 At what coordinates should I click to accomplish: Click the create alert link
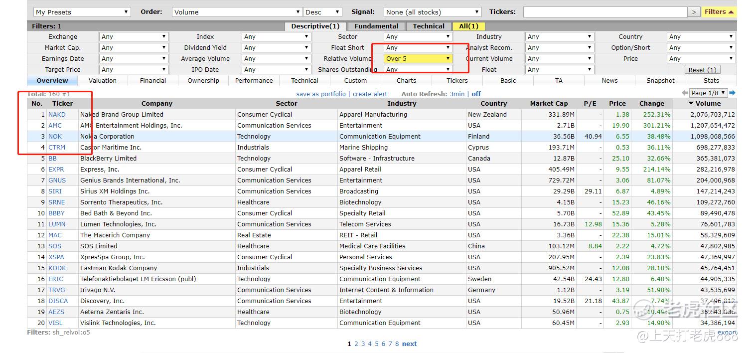(370, 94)
